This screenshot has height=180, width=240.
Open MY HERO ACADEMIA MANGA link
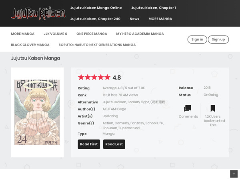click(140, 34)
